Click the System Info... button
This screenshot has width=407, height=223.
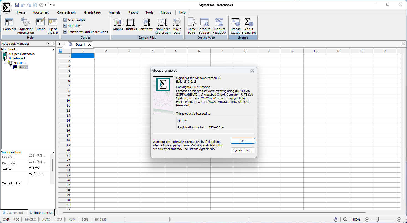click(242, 150)
